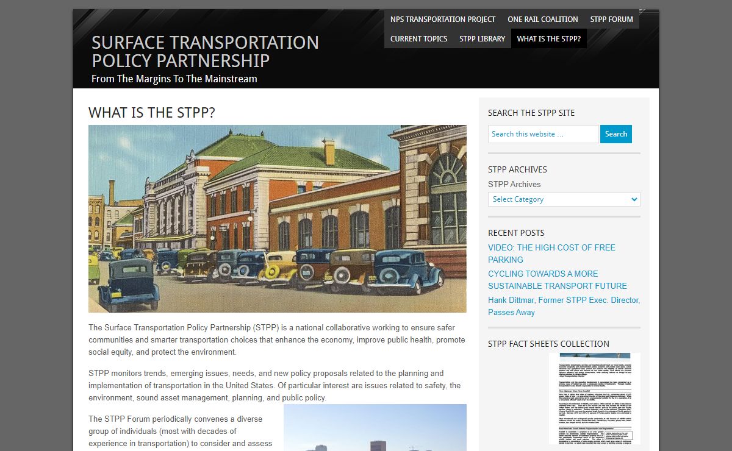732x451 pixels.
Task: Click the STPP Fact Sheets Collection heading
Action: (x=548, y=344)
